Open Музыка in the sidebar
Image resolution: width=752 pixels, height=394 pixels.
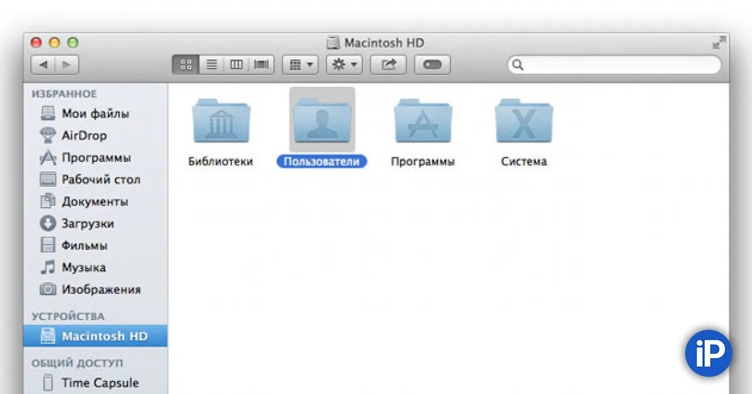pyautogui.click(x=95, y=268)
